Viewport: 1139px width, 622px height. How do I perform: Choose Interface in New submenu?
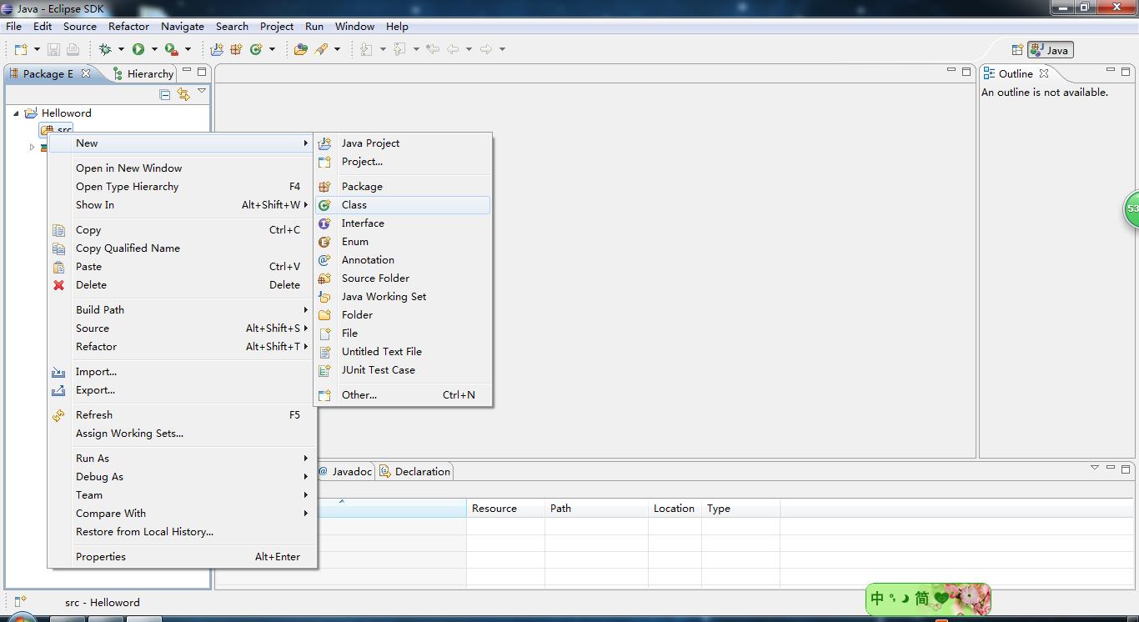point(403,223)
